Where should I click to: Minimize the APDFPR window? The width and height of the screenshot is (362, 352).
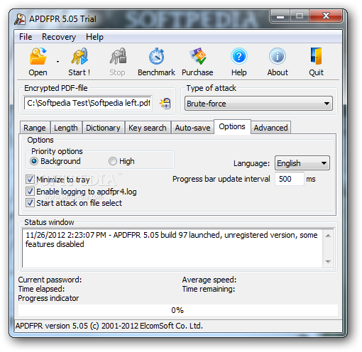(x=280, y=16)
